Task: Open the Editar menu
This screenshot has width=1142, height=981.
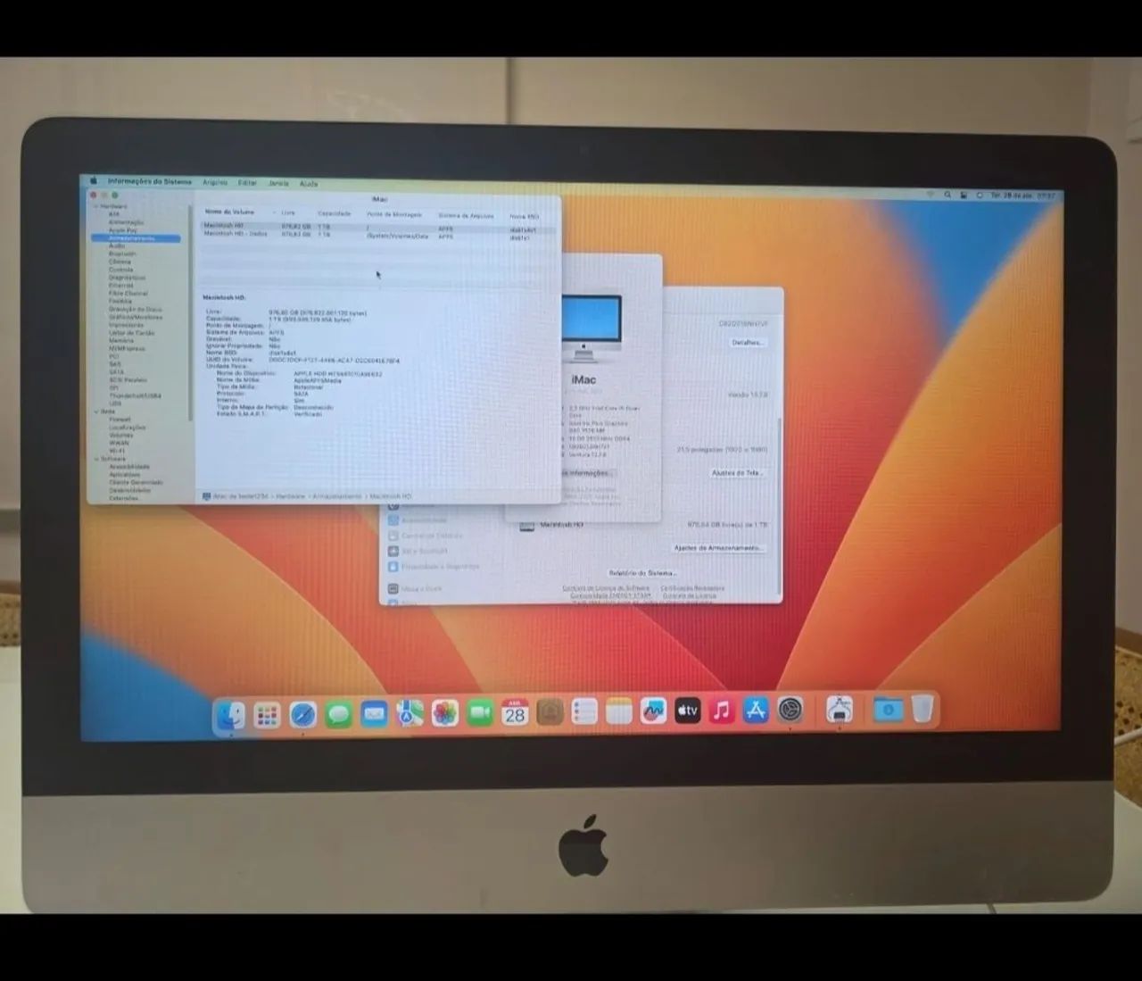Action: point(247,182)
